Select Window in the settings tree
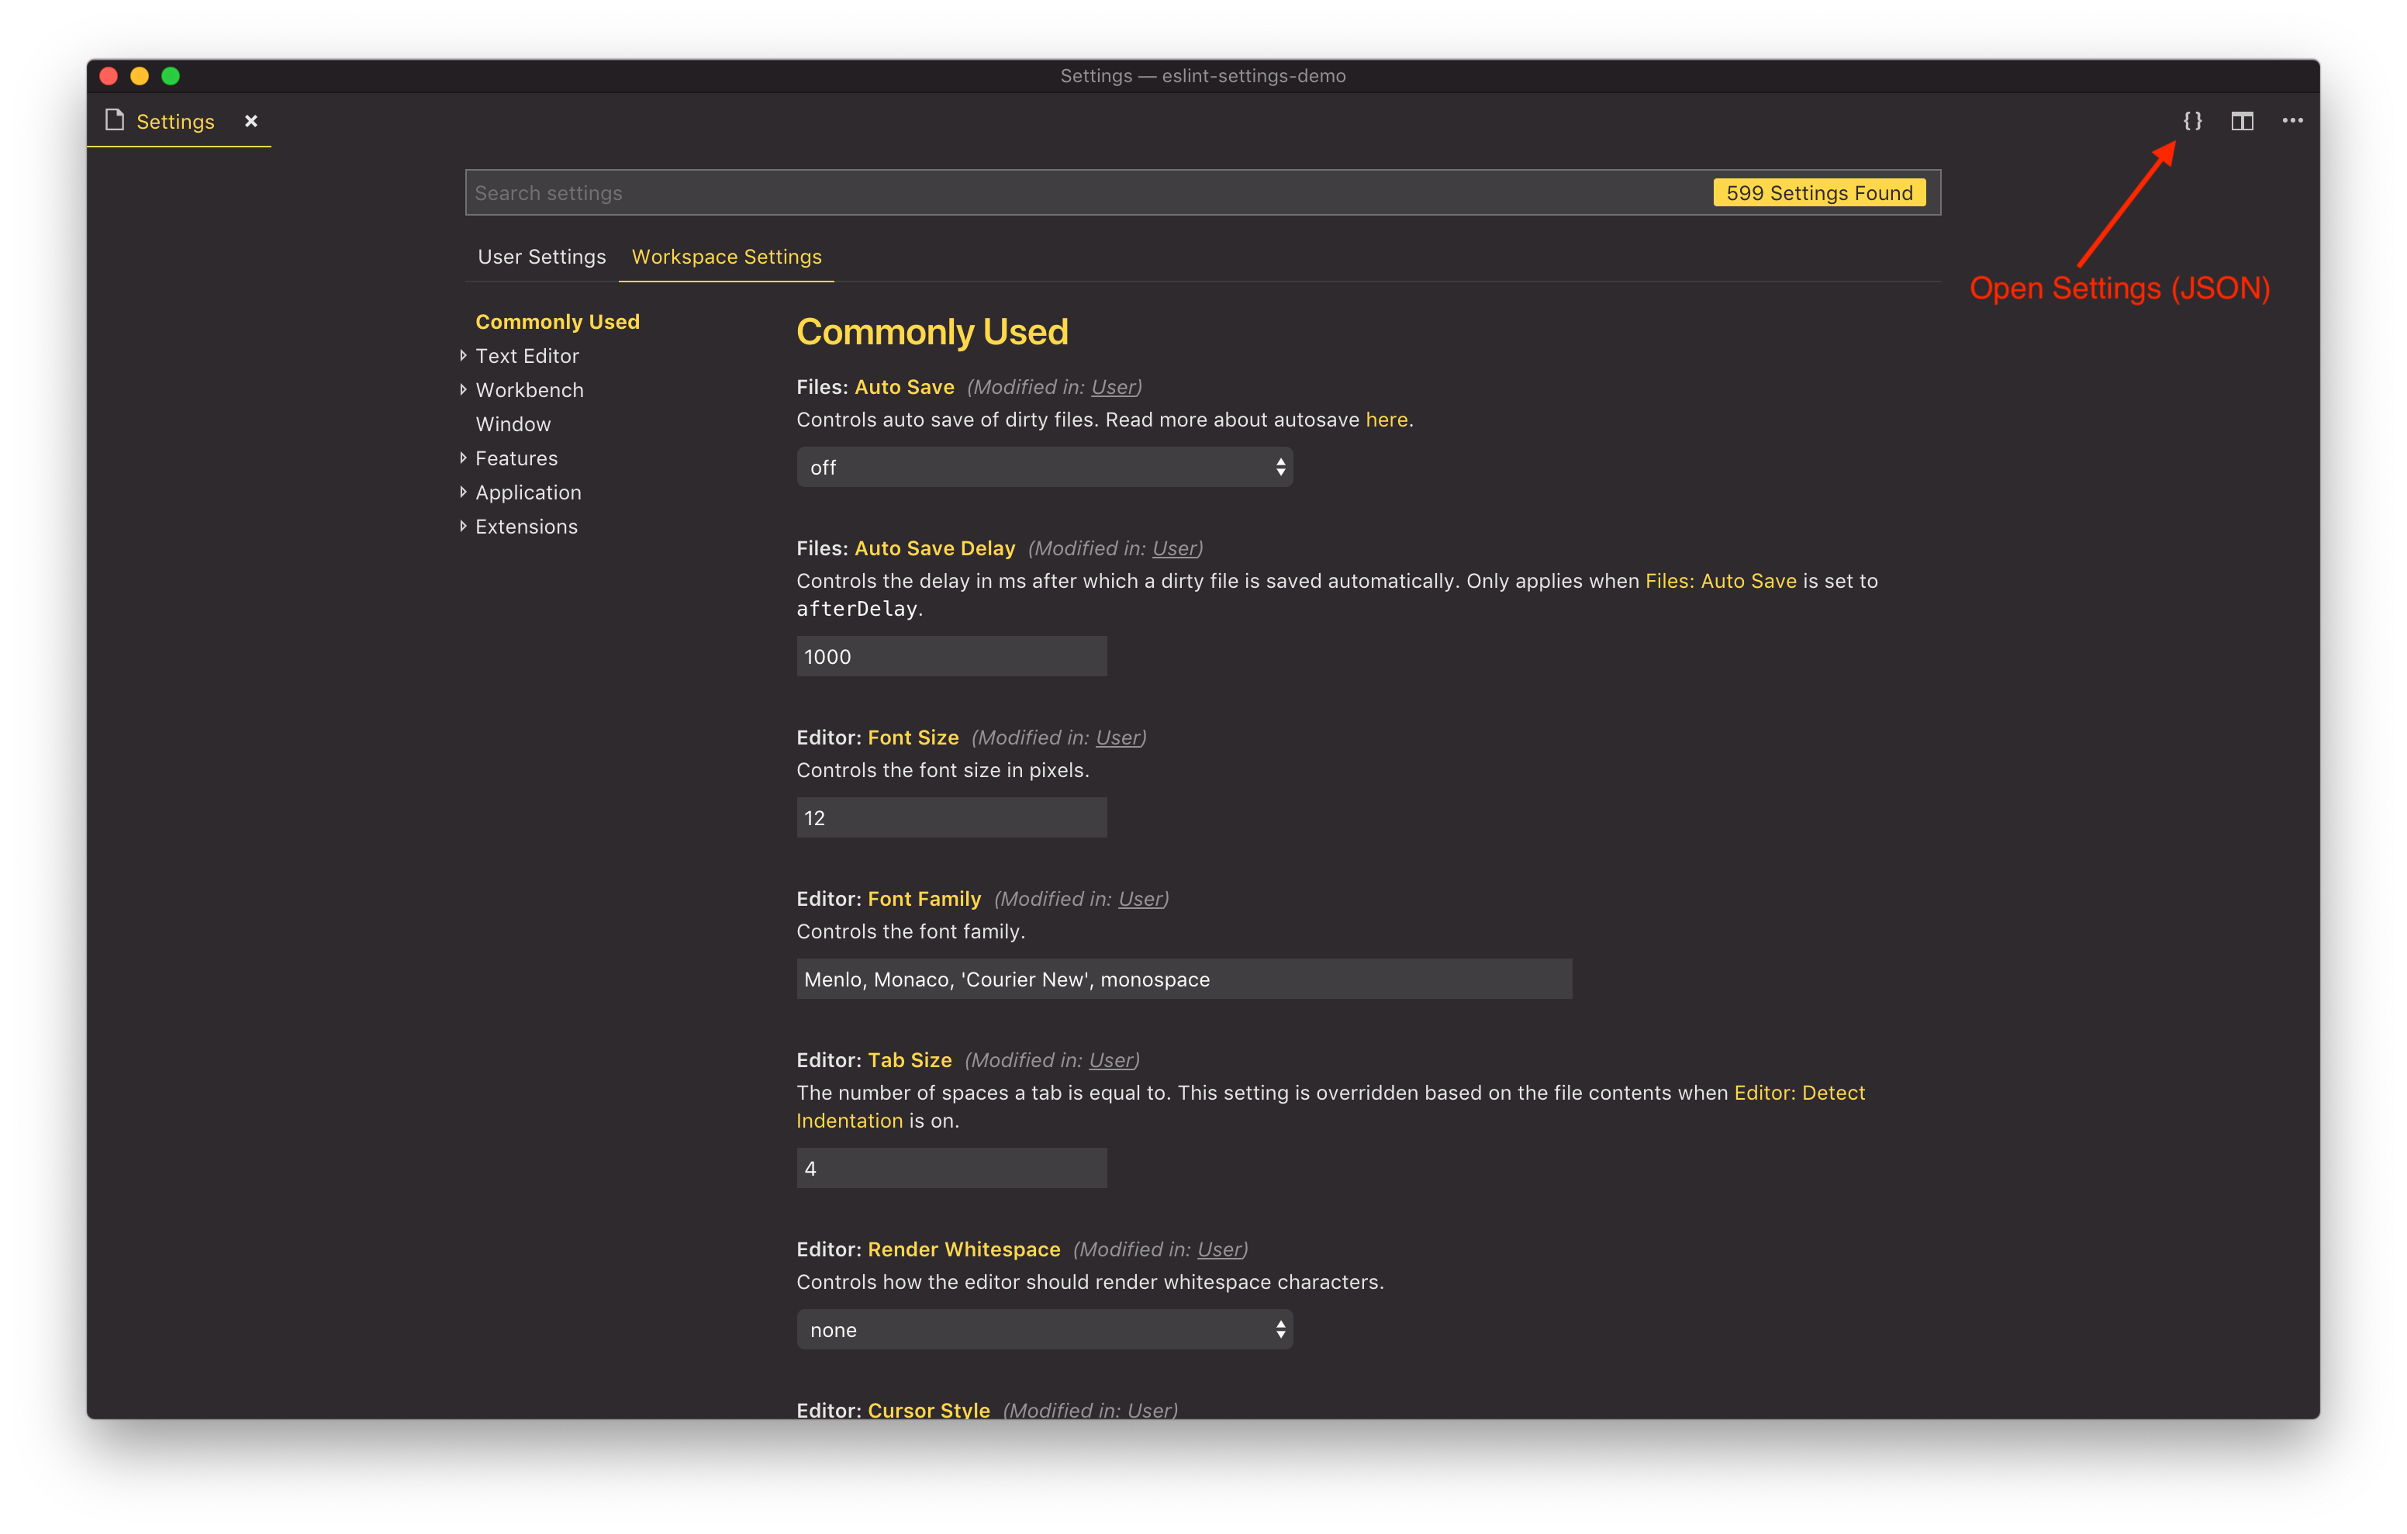2407x1534 pixels. click(x=513, y=424)
